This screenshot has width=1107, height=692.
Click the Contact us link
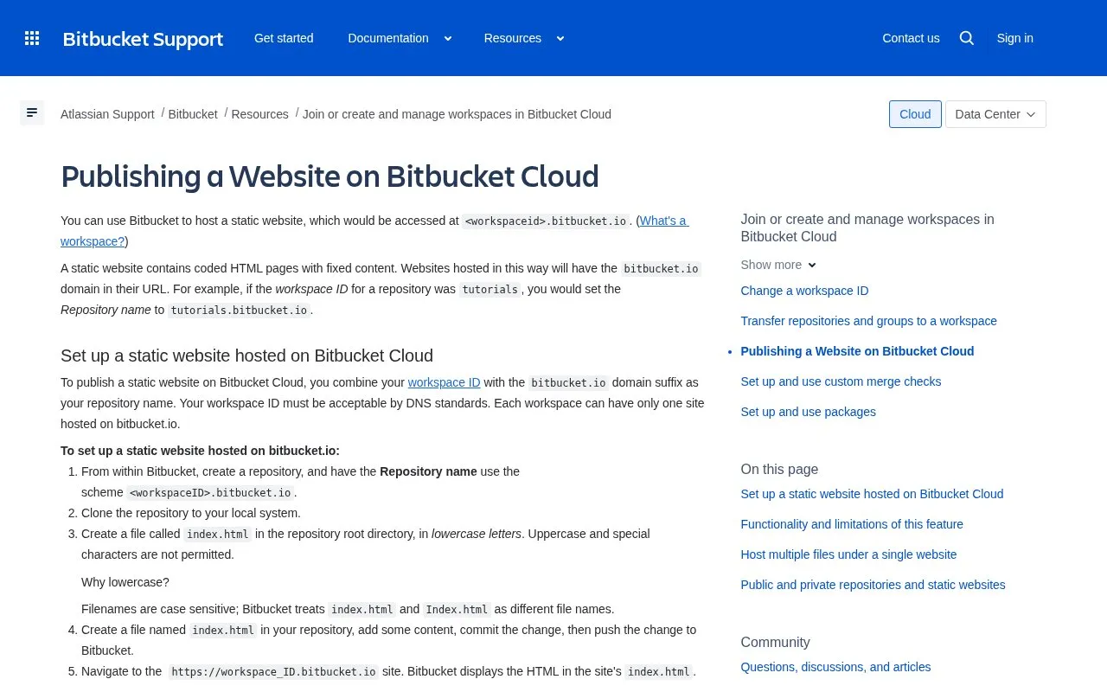pos(911,38)
